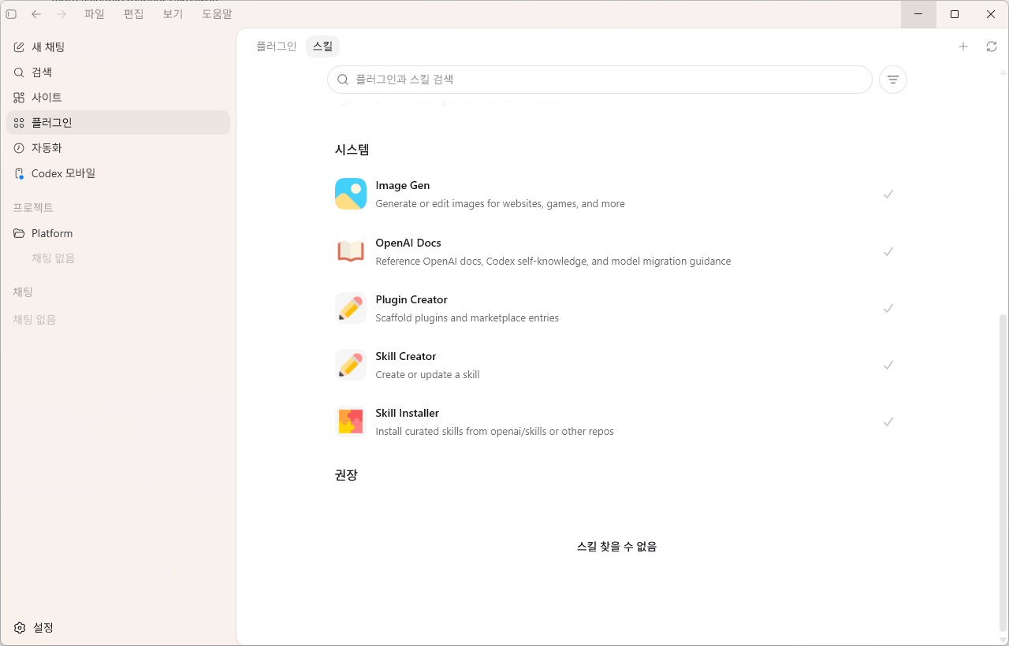This screenshot has height=646, width=1009.
Task: Toggle the OpenAI Docs checkmark
Action: coord(888,251)
